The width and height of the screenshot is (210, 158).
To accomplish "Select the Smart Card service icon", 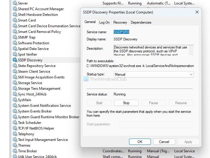I will (15, 20).
